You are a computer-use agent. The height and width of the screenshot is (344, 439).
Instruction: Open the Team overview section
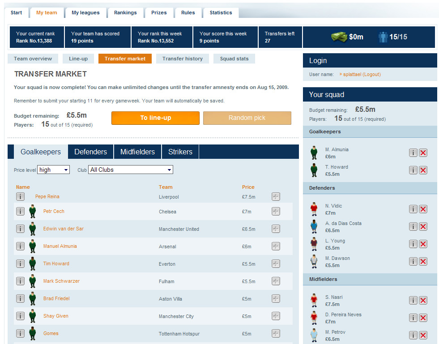33,59
